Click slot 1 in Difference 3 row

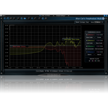[97, 46]
